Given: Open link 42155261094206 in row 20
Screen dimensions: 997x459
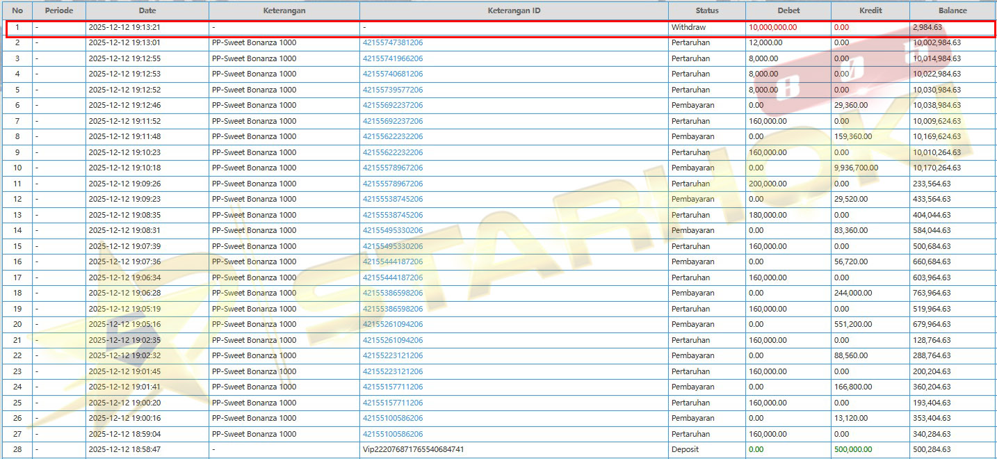Looking at the screenshot, I should [392, 325].
